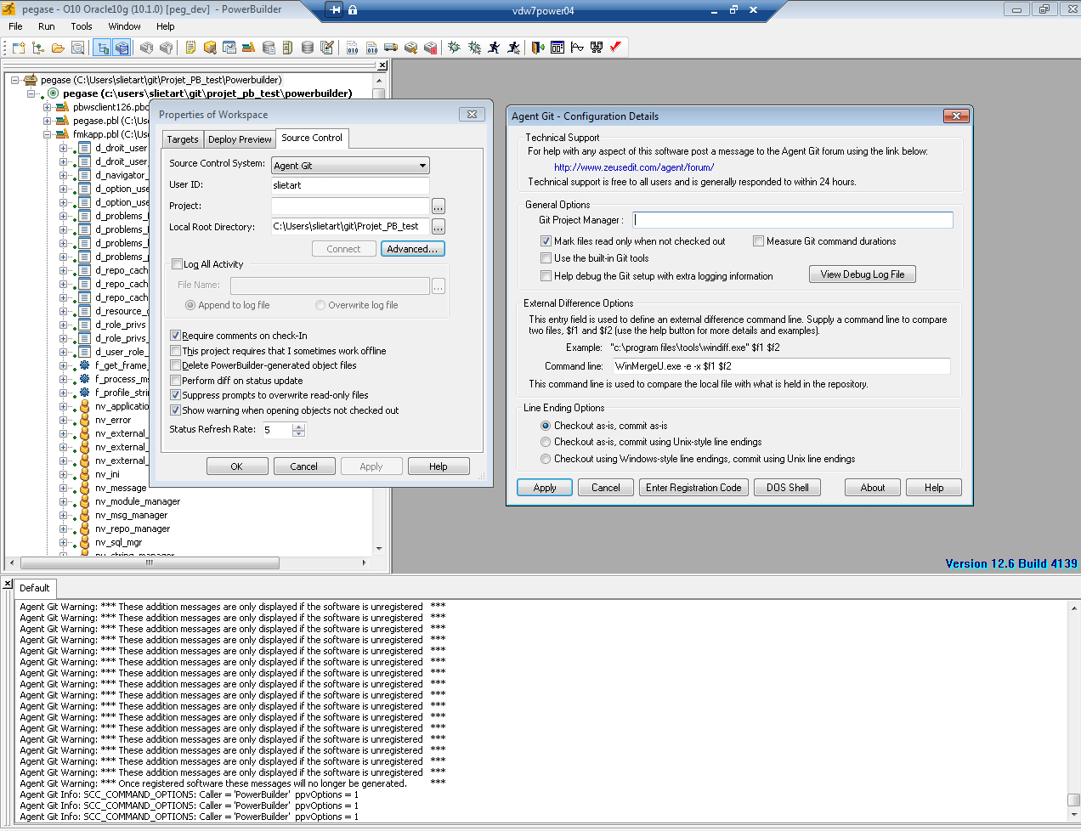Switch to the Targets tab
The width and height of the screenshot is (1081, 831).
pos(183,139)
